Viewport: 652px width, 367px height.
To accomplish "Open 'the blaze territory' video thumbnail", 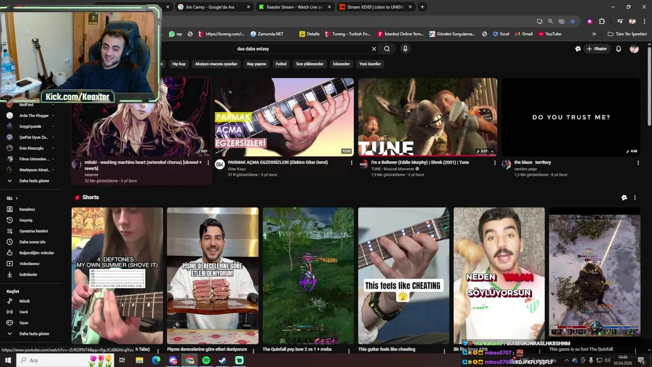I will (x=571, y=117).
